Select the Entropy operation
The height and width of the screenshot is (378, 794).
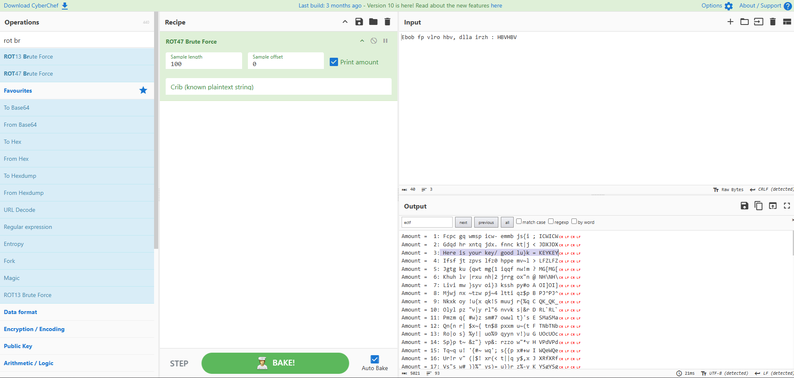coord(77,244)
